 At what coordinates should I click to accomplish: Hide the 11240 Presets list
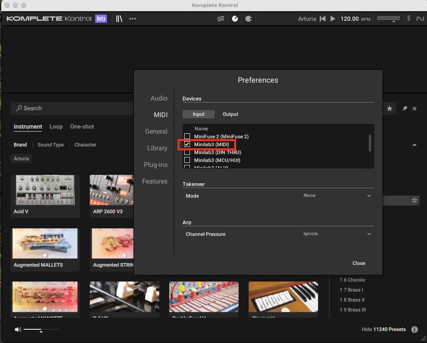384,329
